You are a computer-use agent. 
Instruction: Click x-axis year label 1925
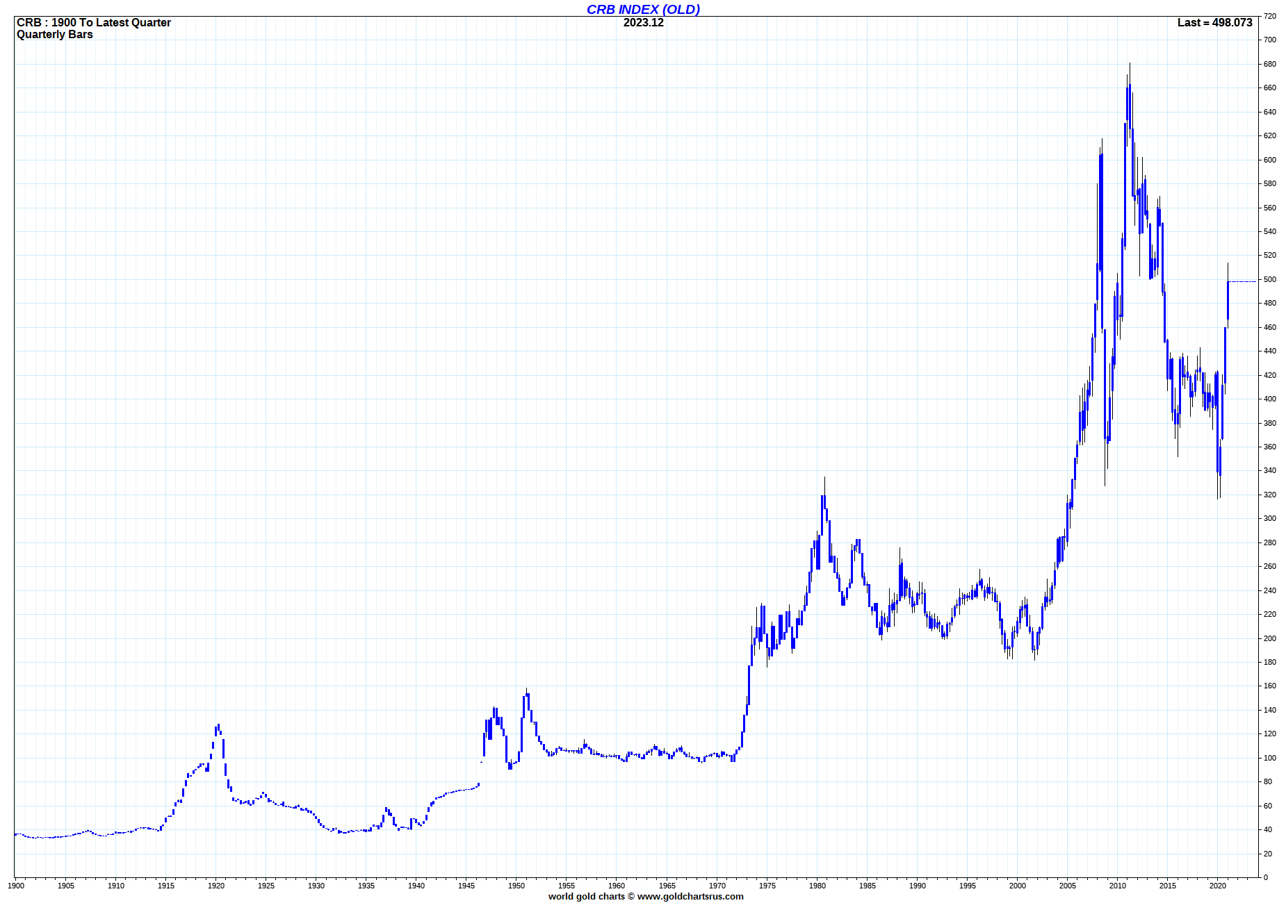click(x=266, y=885)
